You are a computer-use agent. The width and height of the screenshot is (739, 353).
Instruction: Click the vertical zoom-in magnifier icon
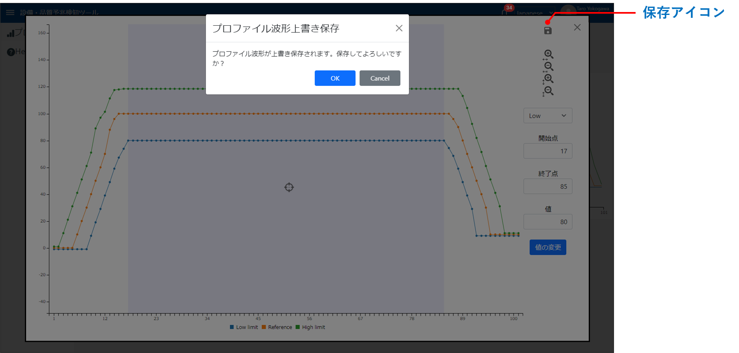coord(548,79)
